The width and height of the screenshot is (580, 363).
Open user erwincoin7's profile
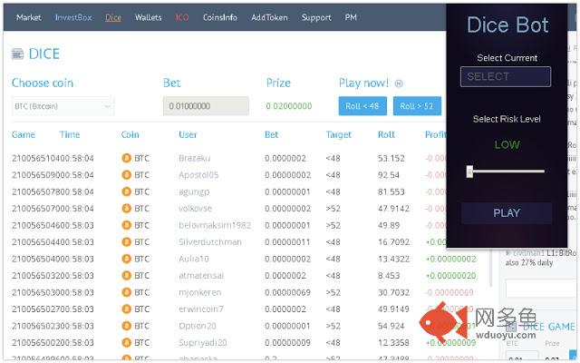click(x=201, y=309)
